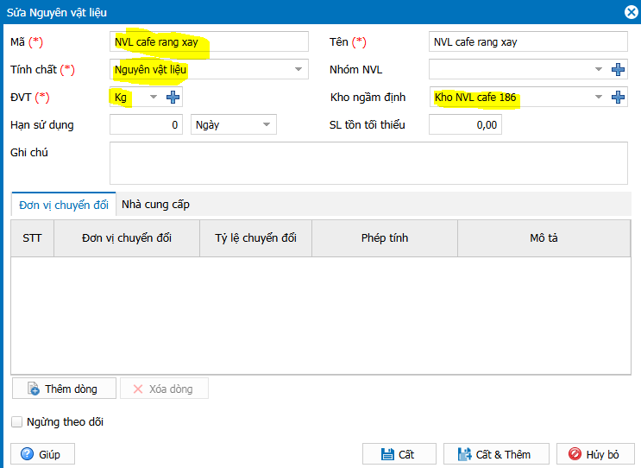Cancel with the Hủy bỏ button
The height and width of the screenshot is (468, 641).
pos(595,454)
